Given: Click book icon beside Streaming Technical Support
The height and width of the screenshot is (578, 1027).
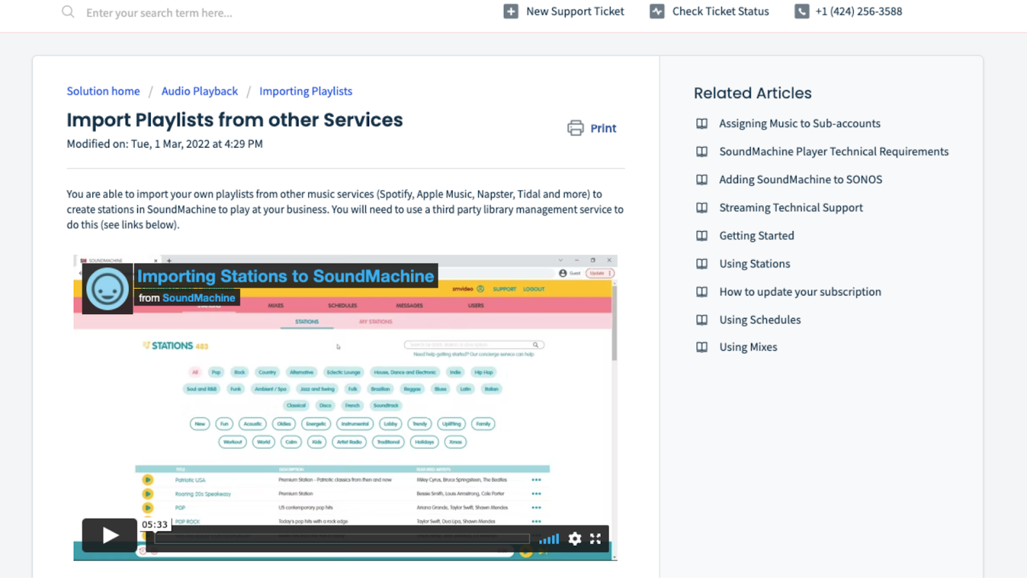Looking at the screenshot, I should coord(702,207).
